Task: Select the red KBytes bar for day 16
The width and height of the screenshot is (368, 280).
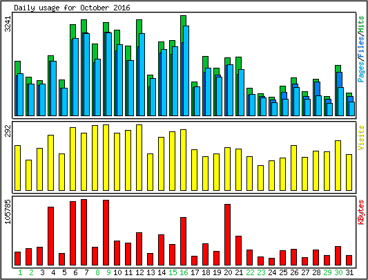Action: (183, 241)
